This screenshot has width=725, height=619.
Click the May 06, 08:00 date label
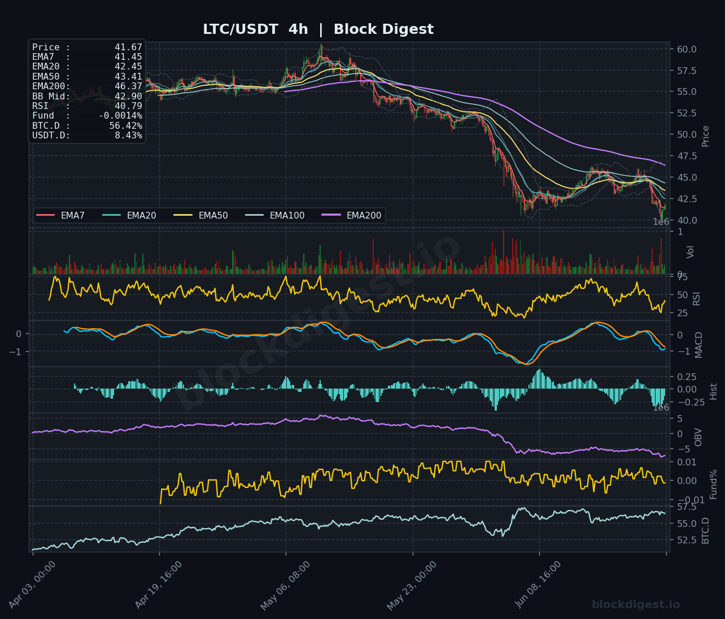pyautogui.click(x=285, y=586)
